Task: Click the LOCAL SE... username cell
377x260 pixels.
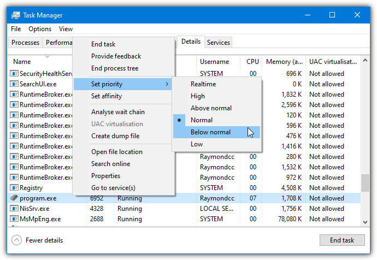Action: (216, 209)
